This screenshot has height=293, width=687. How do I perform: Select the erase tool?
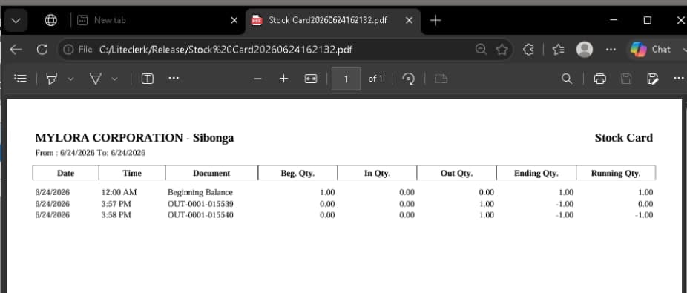pyautogui.click(x=95, y=79)
